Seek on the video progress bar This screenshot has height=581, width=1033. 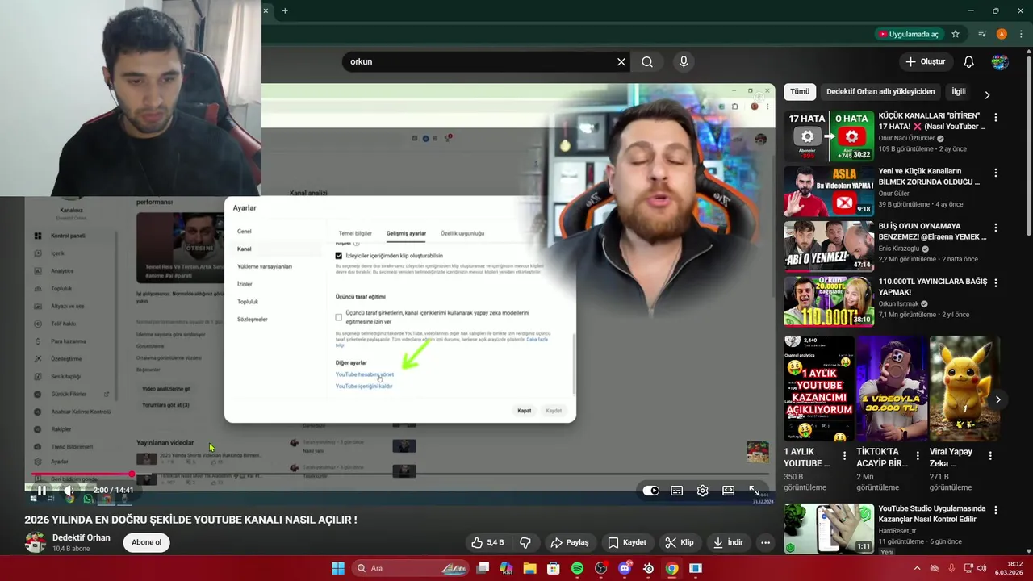[x=401, y=474]
